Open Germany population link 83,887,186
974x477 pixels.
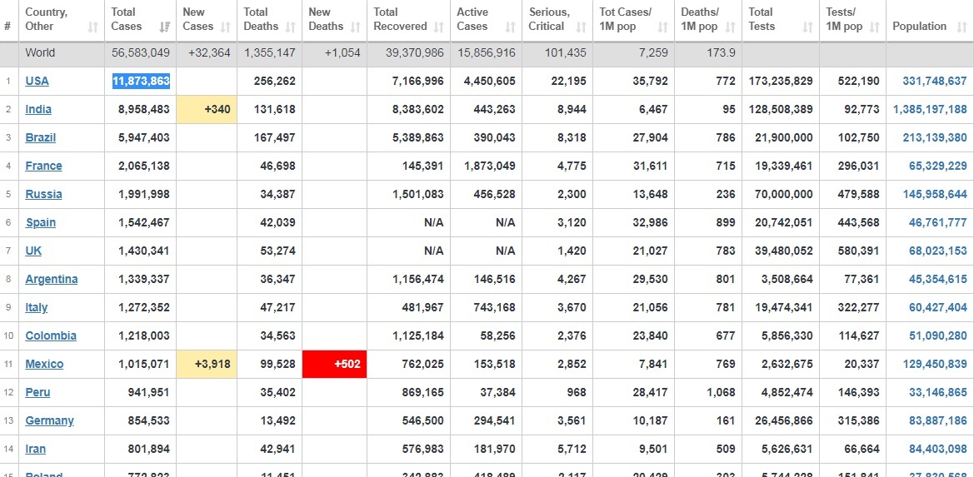938,420
